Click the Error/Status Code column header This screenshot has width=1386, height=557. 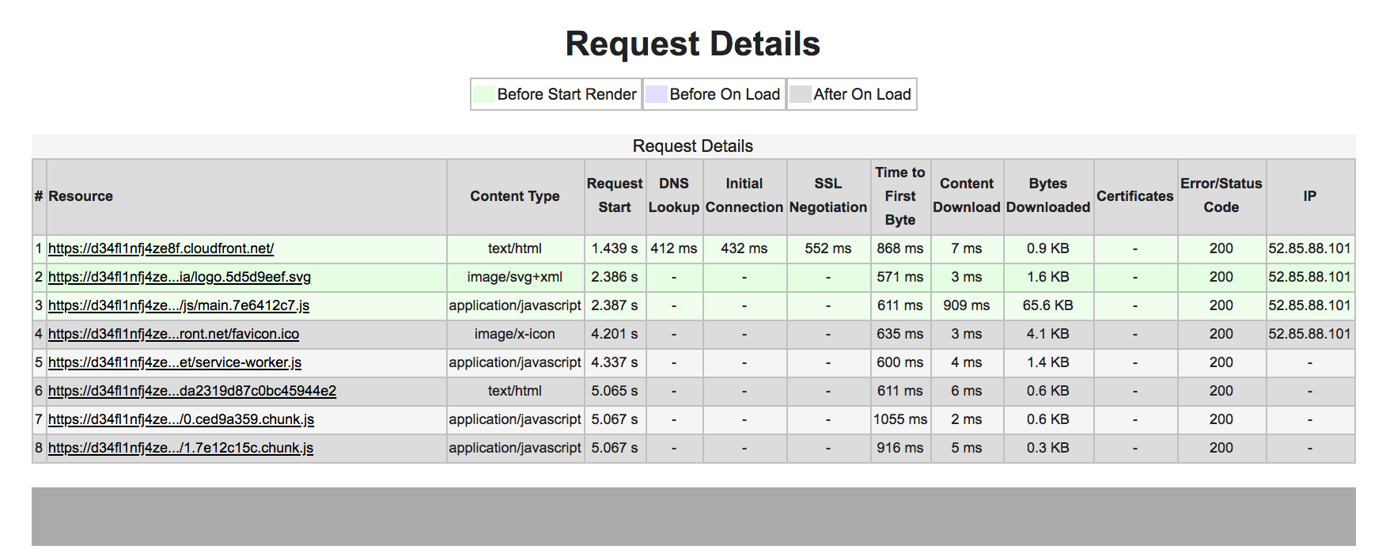[1221, 195]
